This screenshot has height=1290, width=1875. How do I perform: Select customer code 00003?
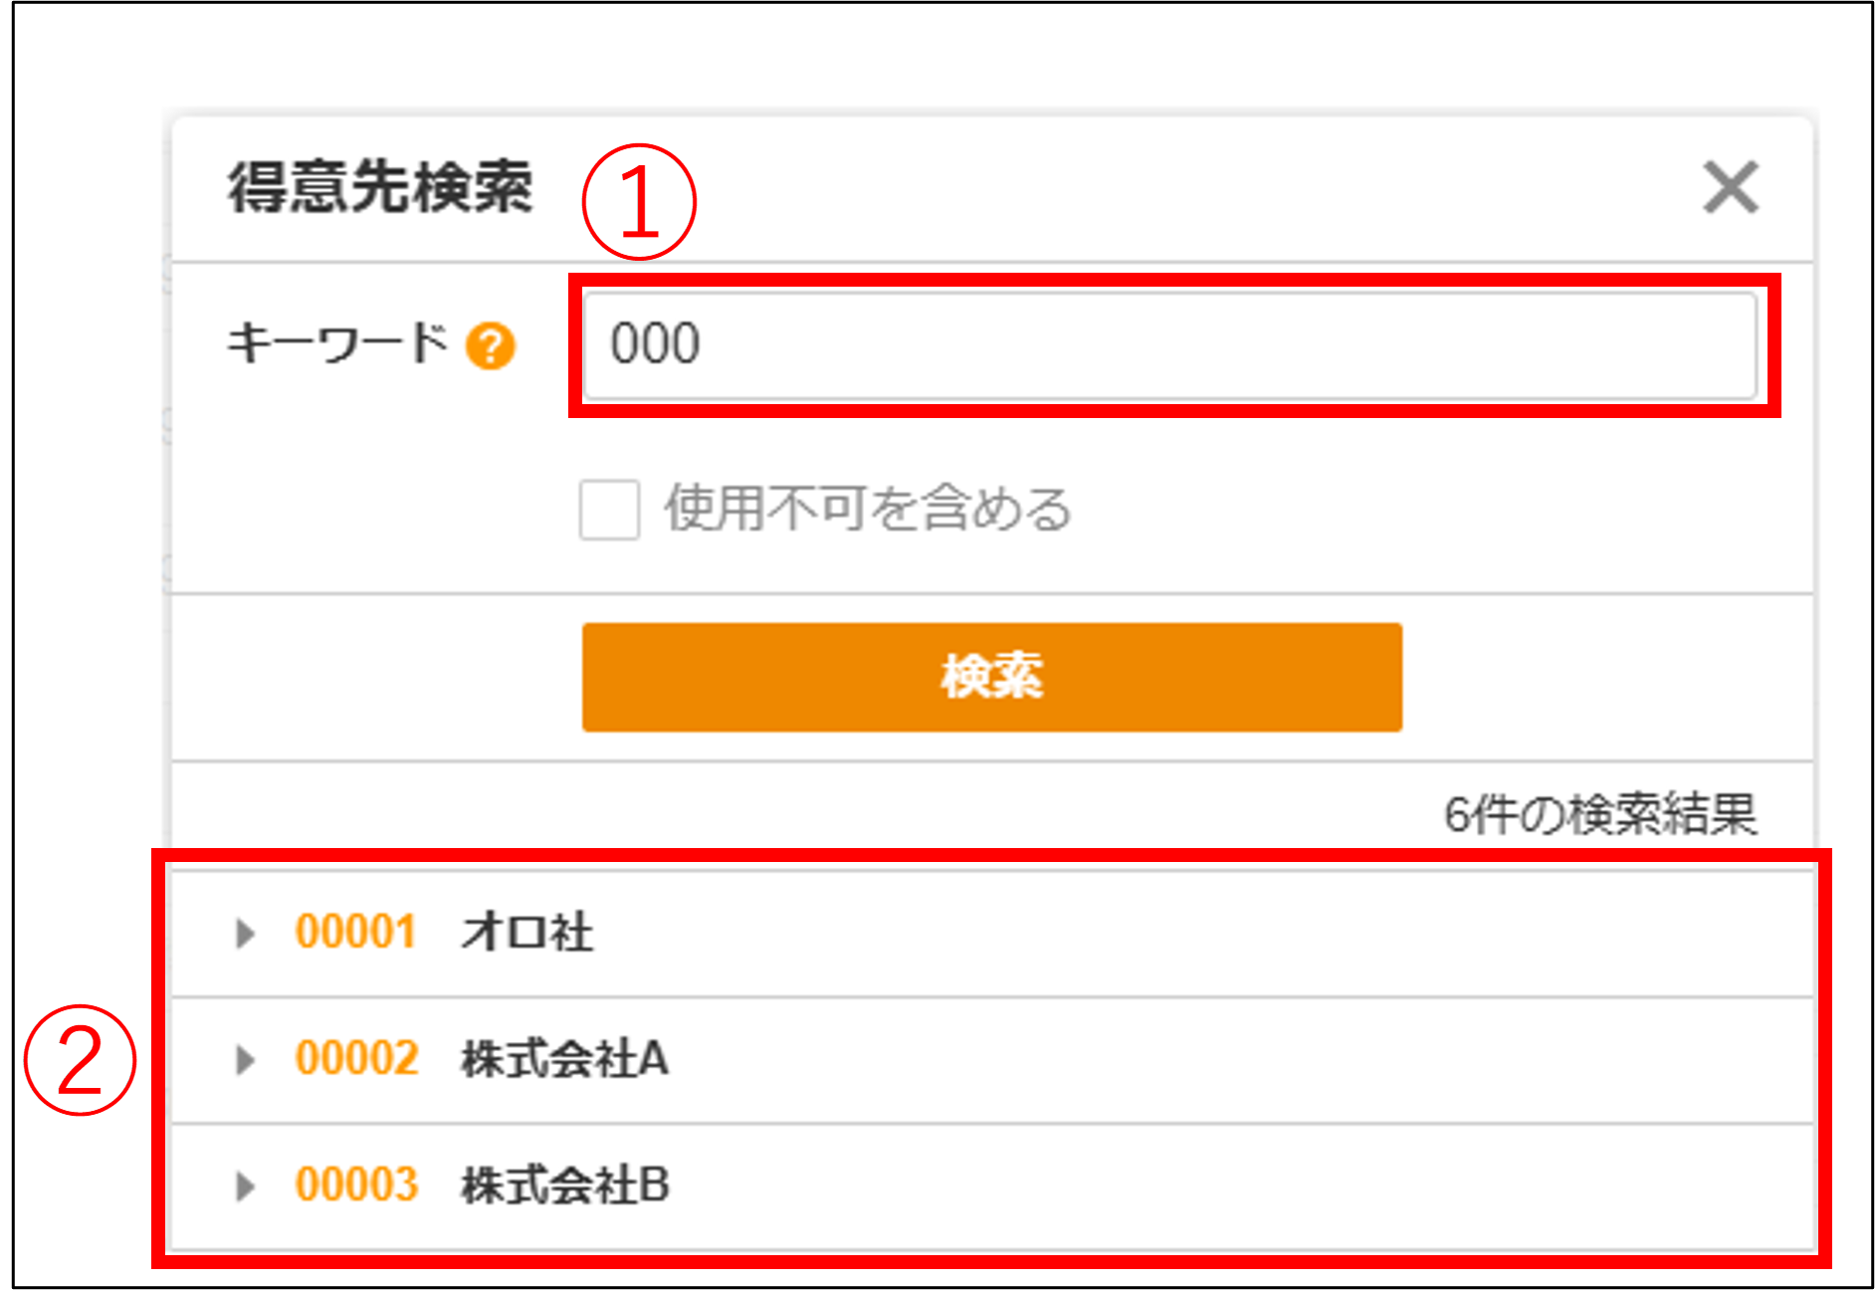tap(356, 1185)
